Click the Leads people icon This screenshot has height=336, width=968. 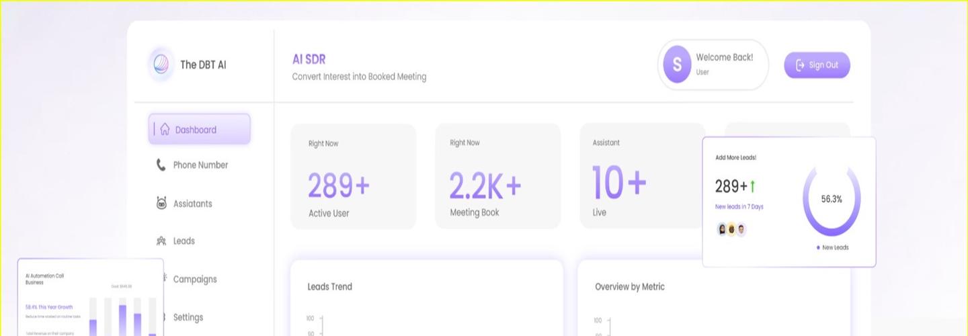coord(161,241)
